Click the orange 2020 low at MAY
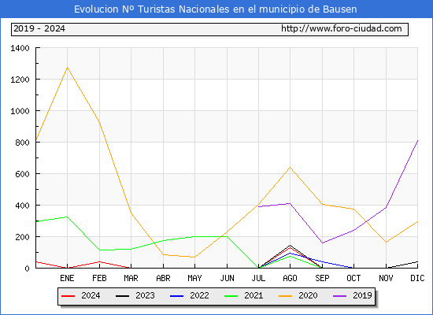 (x=194, y=257)
